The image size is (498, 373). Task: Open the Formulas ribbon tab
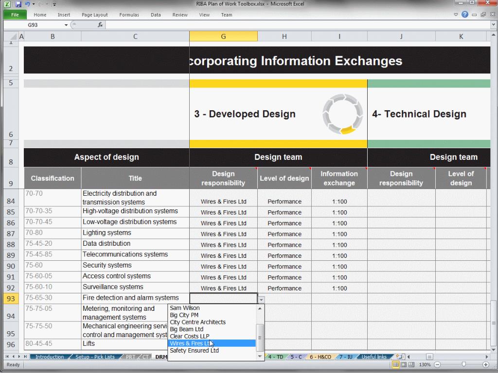(129, 15)
